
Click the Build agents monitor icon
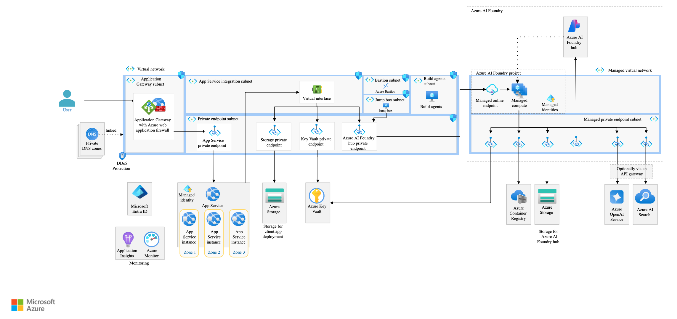432,96
